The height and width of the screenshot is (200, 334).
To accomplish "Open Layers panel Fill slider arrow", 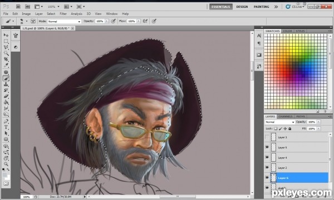I will [x=318, y=128].
